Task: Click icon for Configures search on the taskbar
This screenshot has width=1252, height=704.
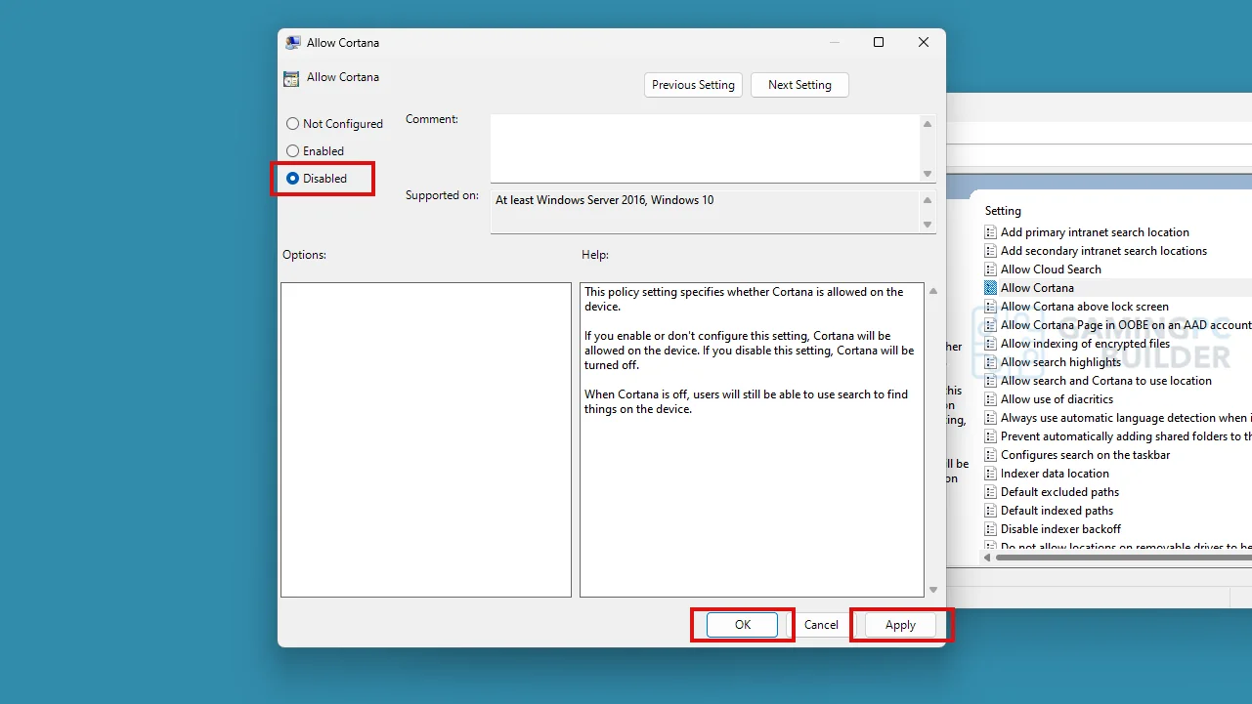Action: 991,455
